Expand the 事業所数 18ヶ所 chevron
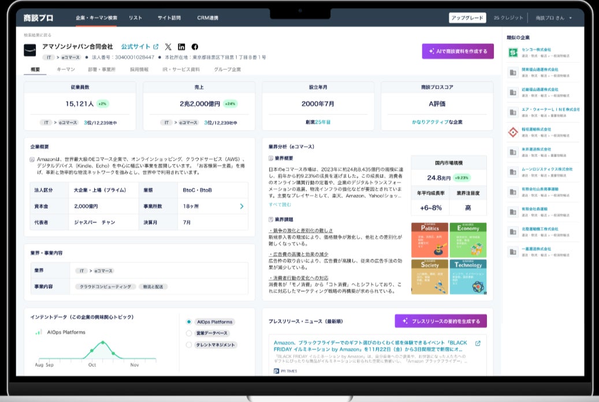599x402 pixels. point(241,206)
